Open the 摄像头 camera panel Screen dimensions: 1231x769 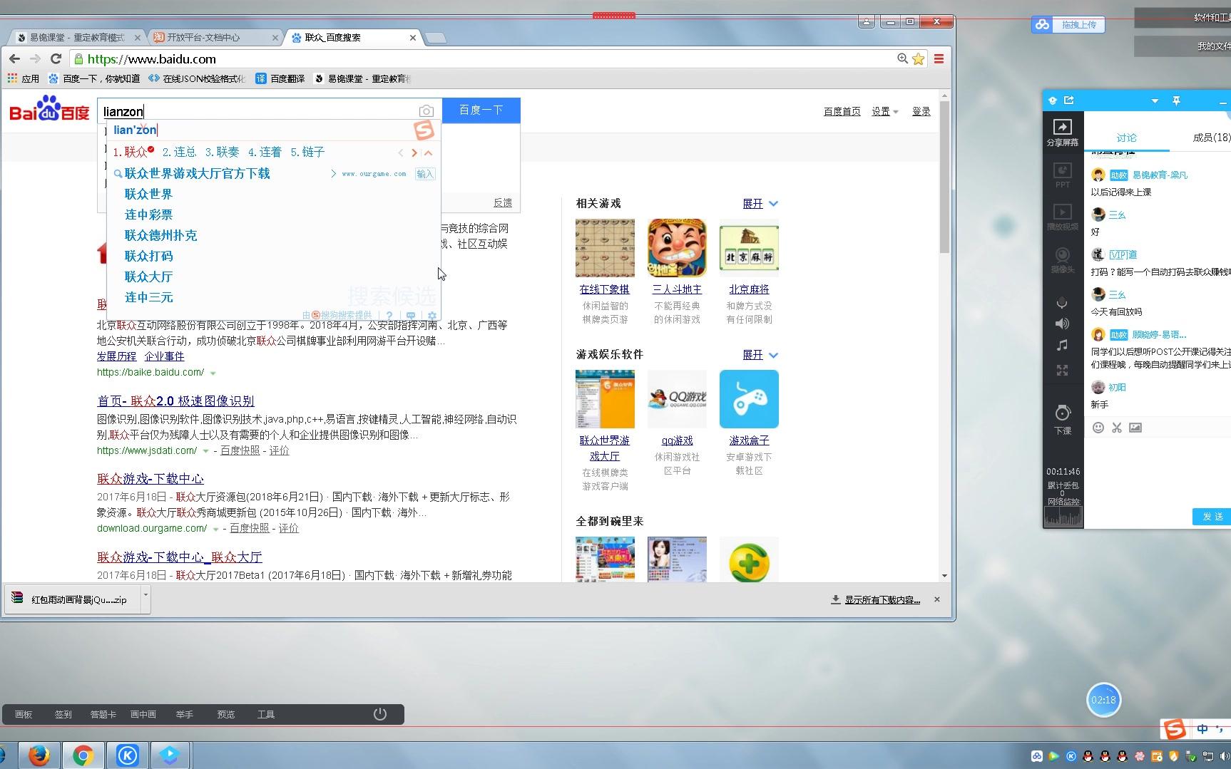point(1062,258)
